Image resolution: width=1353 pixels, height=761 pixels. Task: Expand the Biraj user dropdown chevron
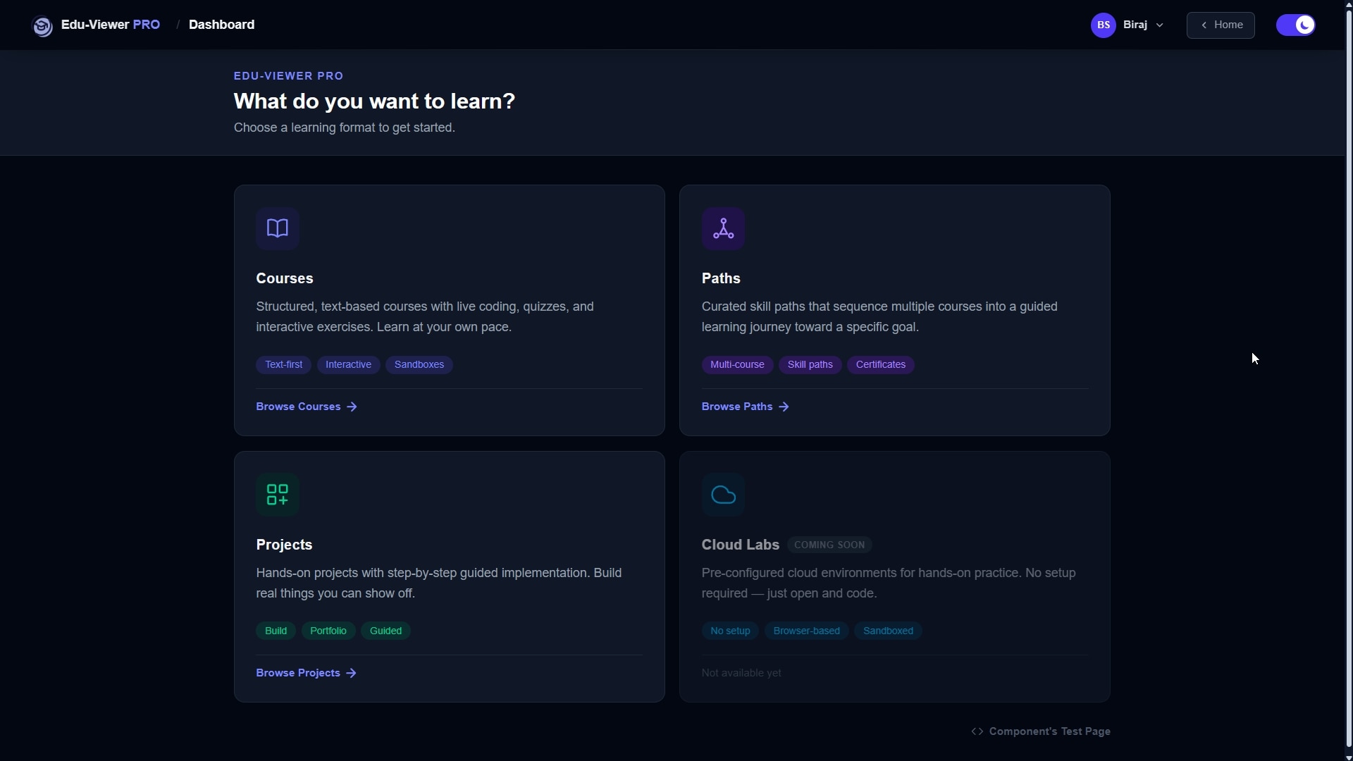[1160, 25]
